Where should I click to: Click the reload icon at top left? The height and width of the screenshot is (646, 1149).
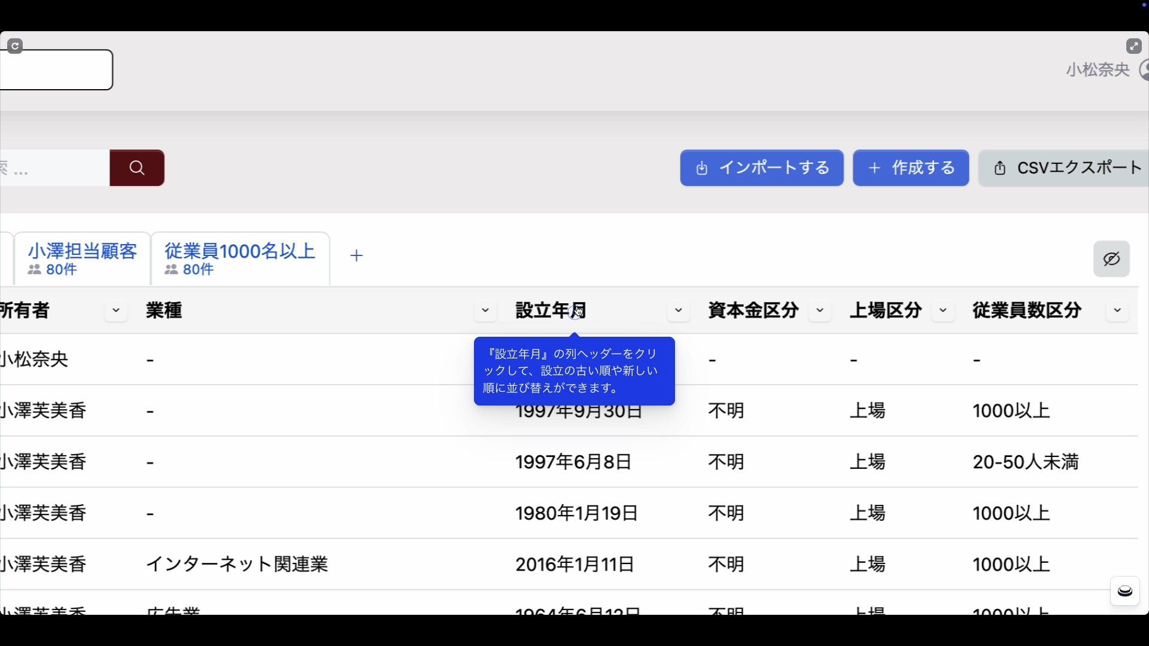point(16,46)
